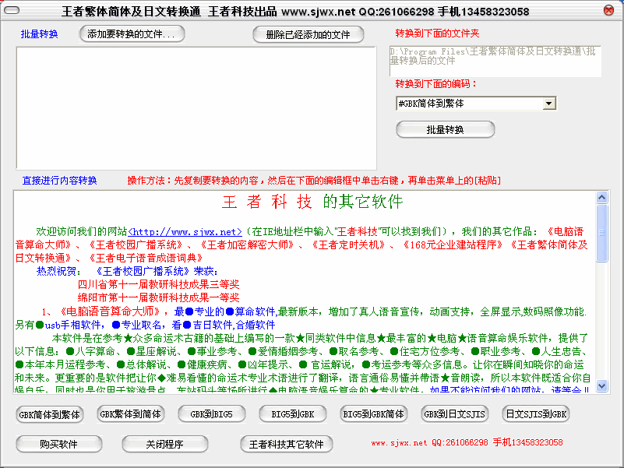This screenshot has height=468, width=624.
Task: Click the 转换到下面的编码 red label
Action: pyautogui.click(x=435, y=84)
